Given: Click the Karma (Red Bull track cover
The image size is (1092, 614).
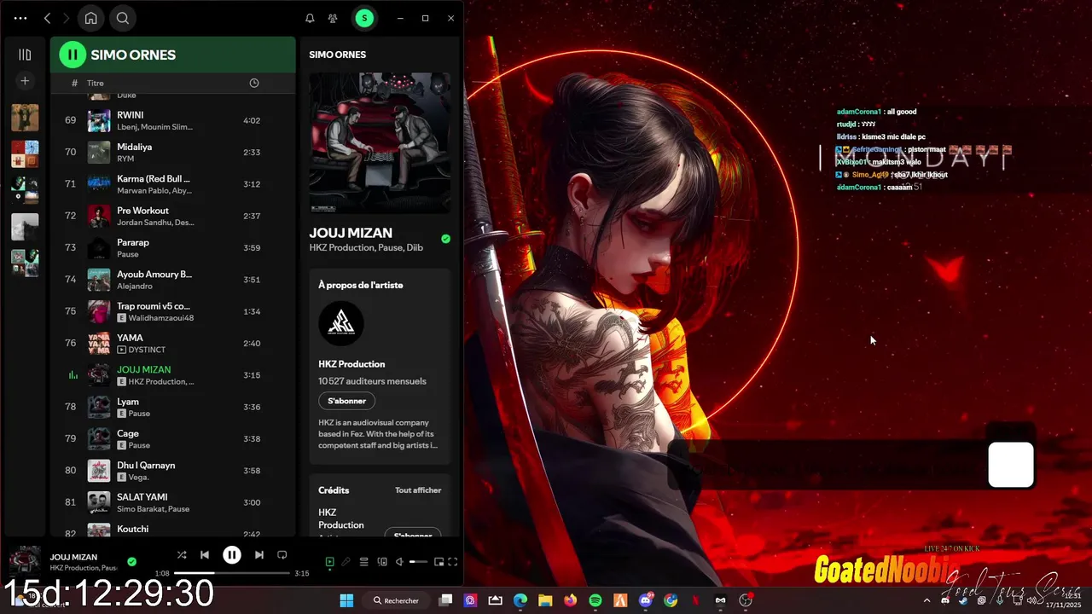Looking at the screenshot, I should [x=99, y=184].
